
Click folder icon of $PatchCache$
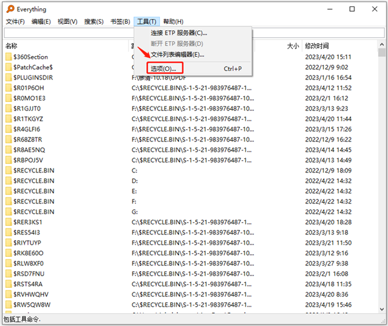(x=8, y=67)
